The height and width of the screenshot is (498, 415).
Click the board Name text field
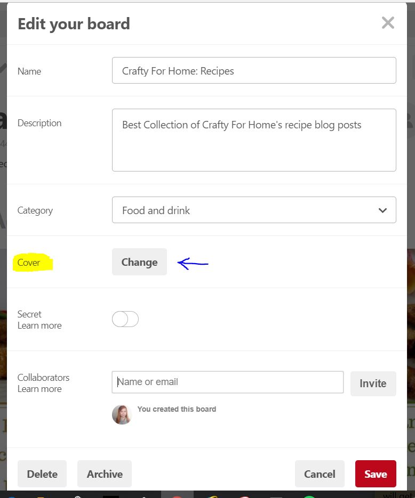(254, 71)
